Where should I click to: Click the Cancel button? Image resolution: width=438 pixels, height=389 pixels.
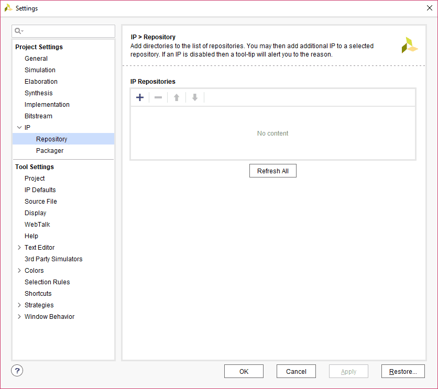[296, 371]
